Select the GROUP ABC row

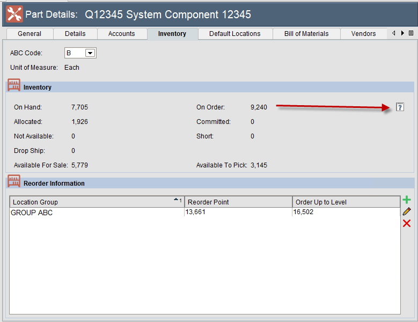coord(97,213)
